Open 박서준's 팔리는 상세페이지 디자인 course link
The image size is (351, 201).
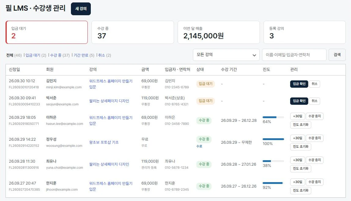pos(109,101)
